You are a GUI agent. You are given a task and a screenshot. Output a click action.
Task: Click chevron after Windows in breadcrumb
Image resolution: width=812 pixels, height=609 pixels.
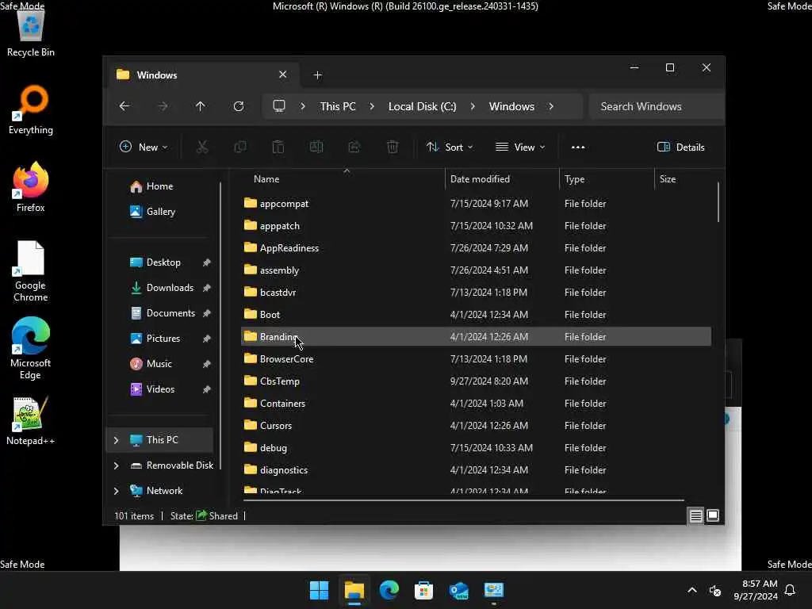pos(551,106)
